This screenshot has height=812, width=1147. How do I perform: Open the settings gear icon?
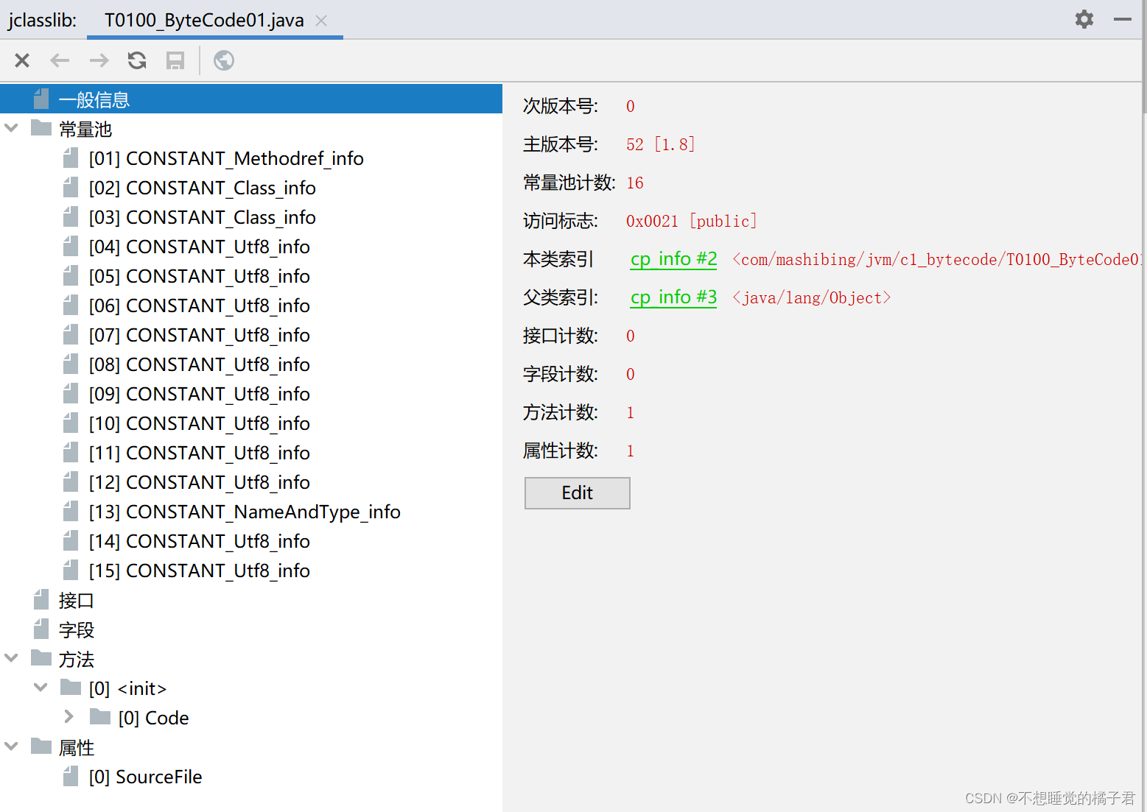point(1084,19)
